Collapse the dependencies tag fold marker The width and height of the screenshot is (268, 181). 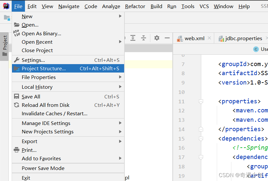click(x=201, y=139)
